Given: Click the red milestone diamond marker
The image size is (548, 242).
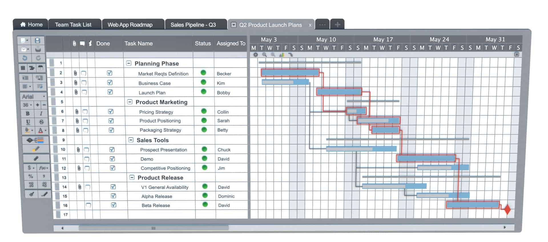Looking at the screenshot, I should pyautogui.click(x=507, y=209).
